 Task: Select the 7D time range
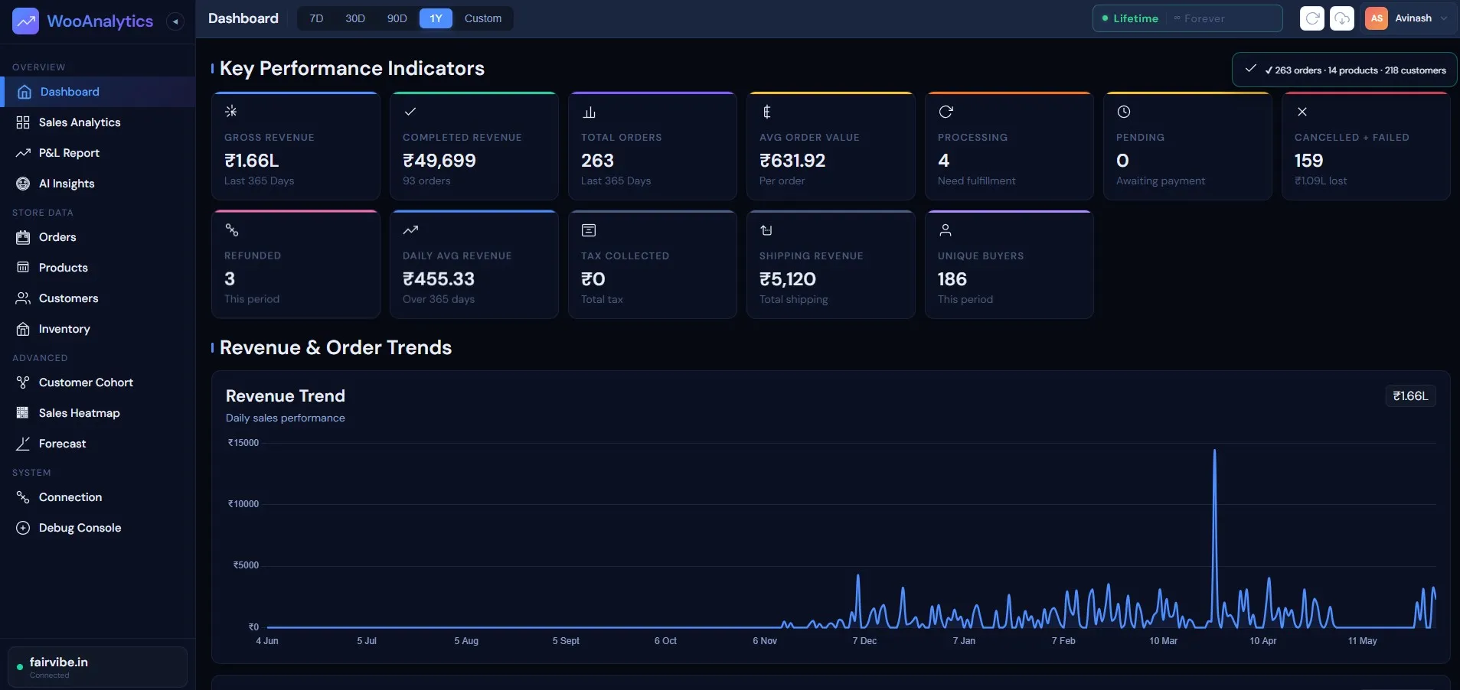pos(316,18)
